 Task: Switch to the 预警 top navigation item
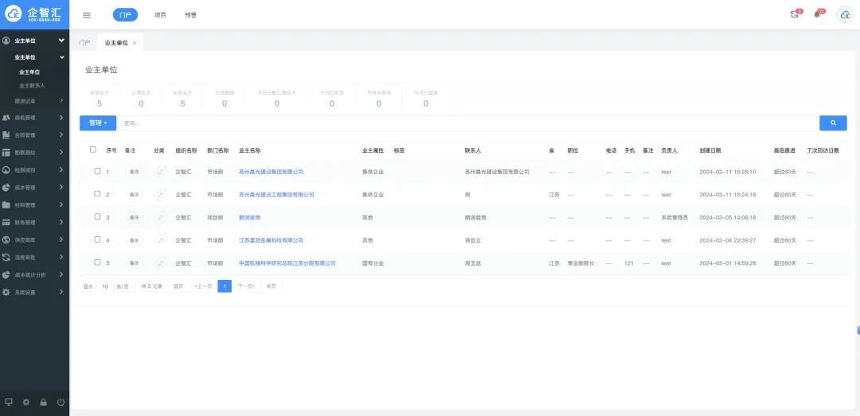pyautogui.click(x=191, y=15)
